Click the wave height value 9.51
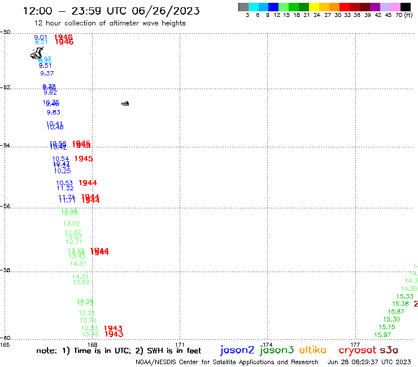 [45, 65]
